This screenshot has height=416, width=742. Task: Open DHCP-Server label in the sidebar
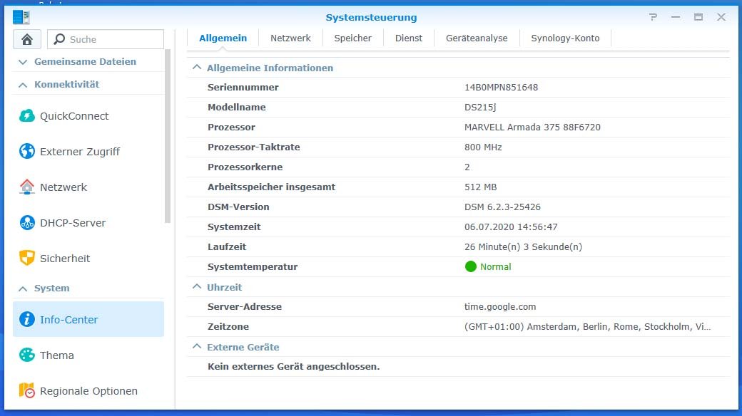click(73, 223)
